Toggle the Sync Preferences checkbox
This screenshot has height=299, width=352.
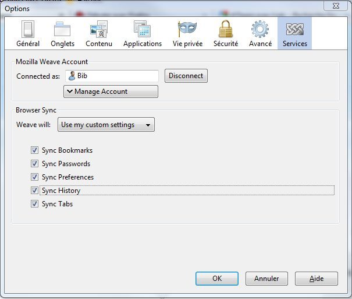(x=34, y=177)
